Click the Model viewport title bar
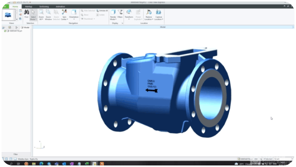 [163, 27]
